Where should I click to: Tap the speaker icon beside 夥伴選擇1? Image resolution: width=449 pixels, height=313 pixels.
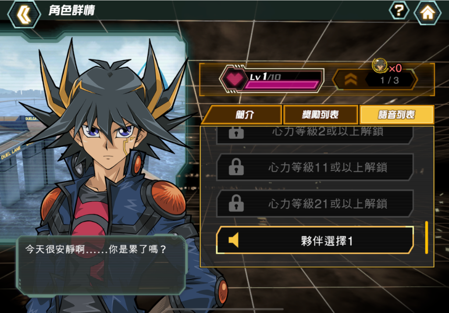click(x=234, y=240)
